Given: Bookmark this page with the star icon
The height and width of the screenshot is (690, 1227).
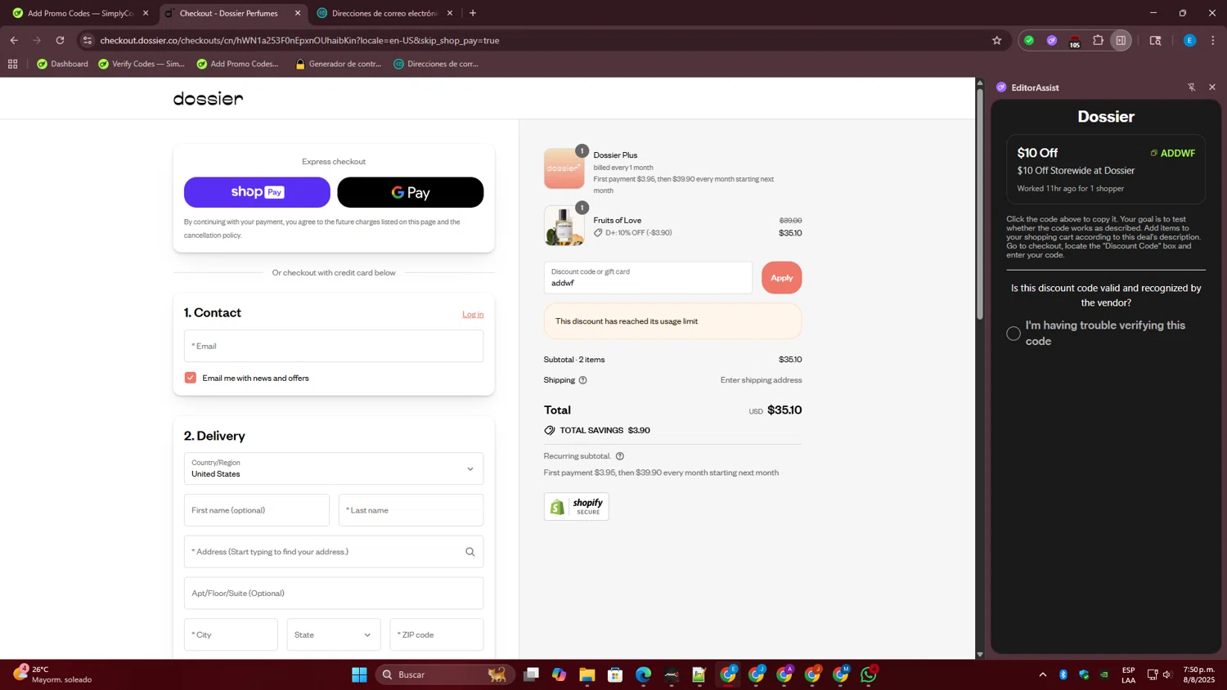Looking at the screenshot, I should pos(996,40).
